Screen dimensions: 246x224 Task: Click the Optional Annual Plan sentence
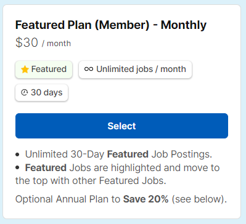pyautogui.click(x=121, y=199)
